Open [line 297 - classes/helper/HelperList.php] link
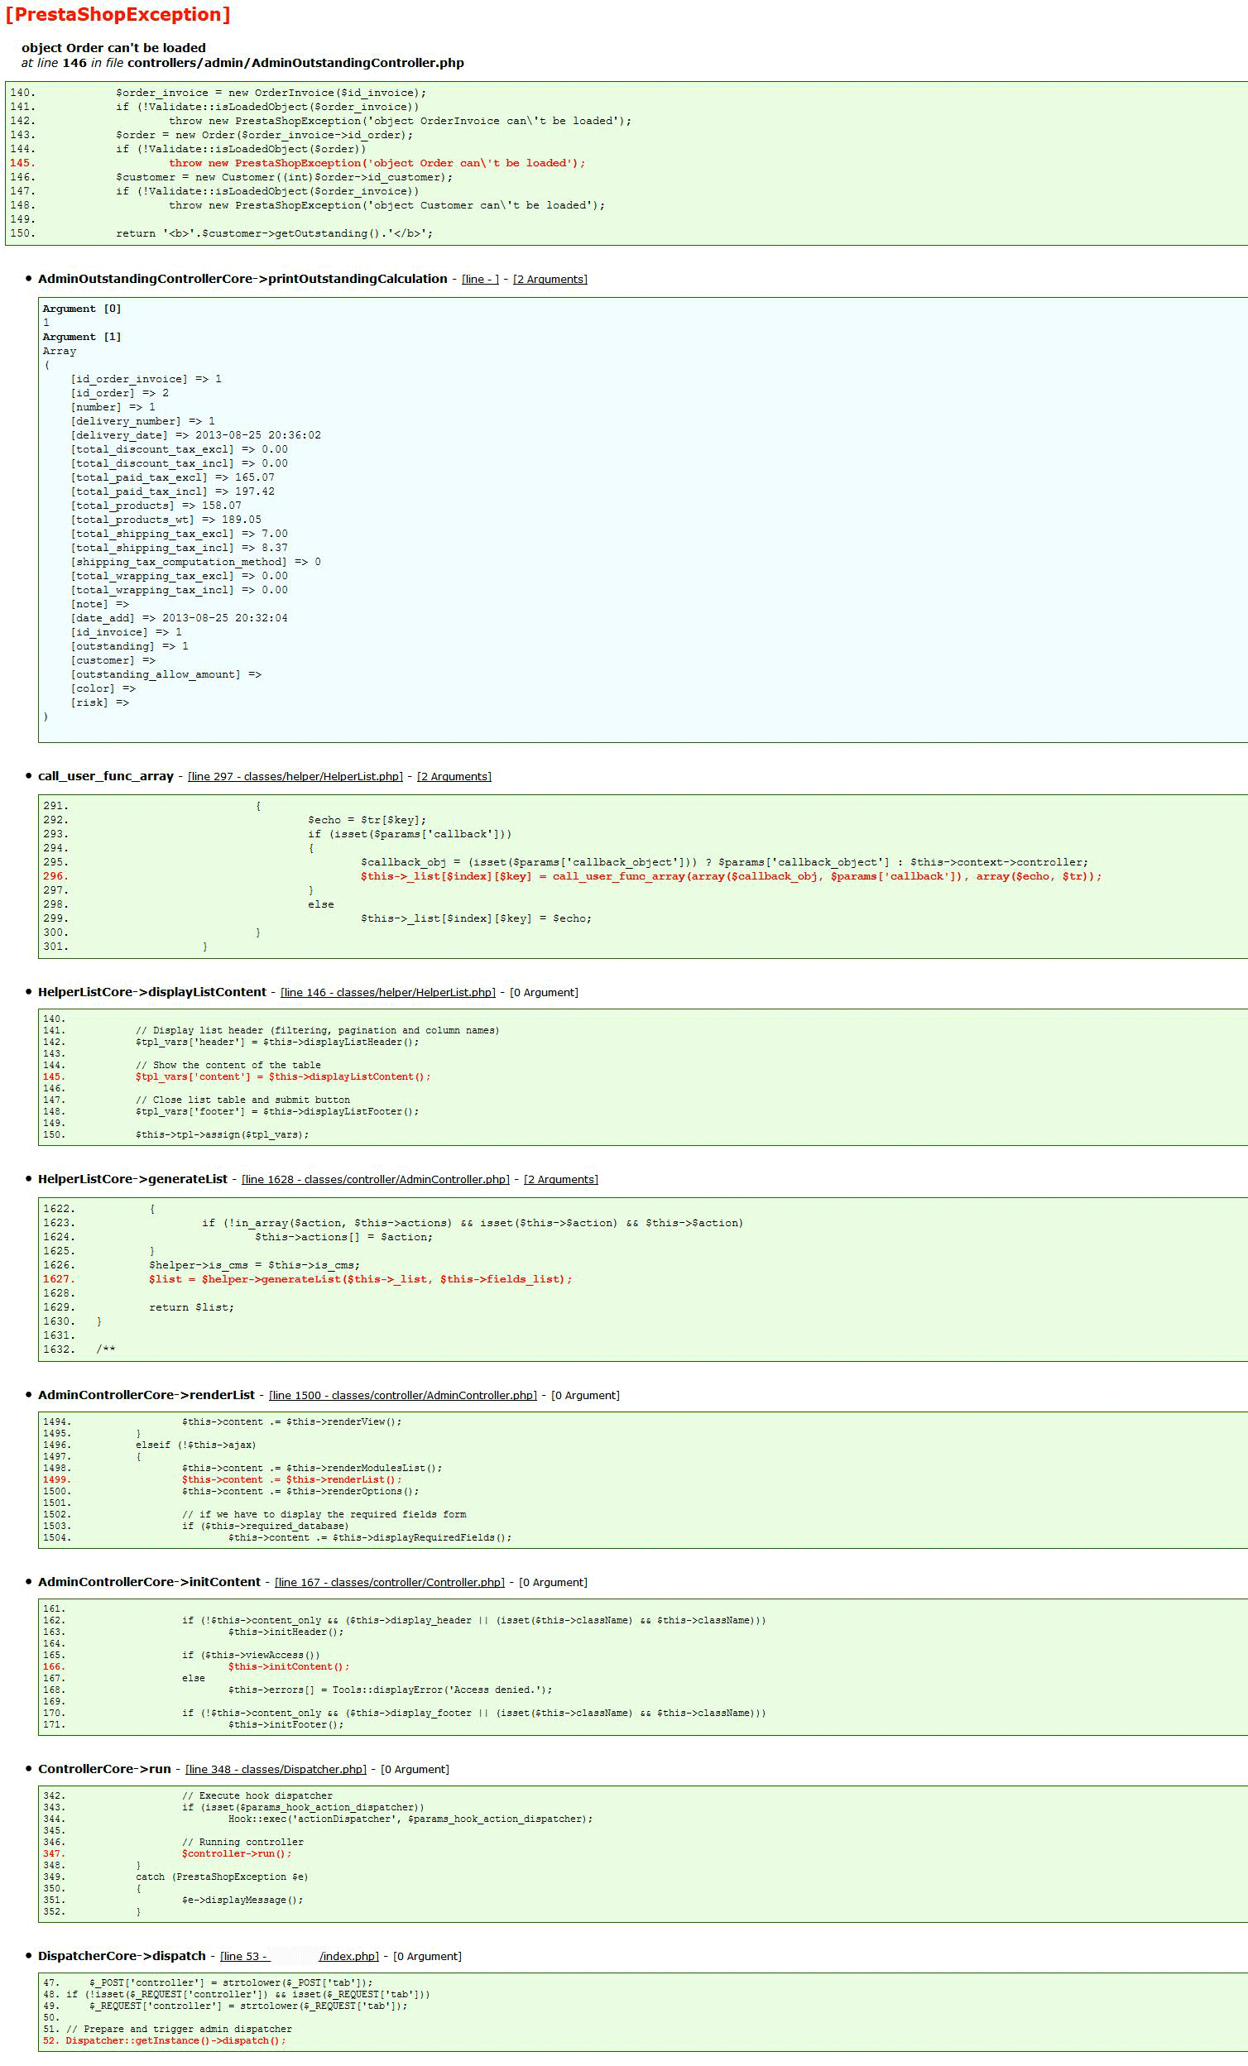Screen dimensions: 1248x2066 (x=295, y=776)
